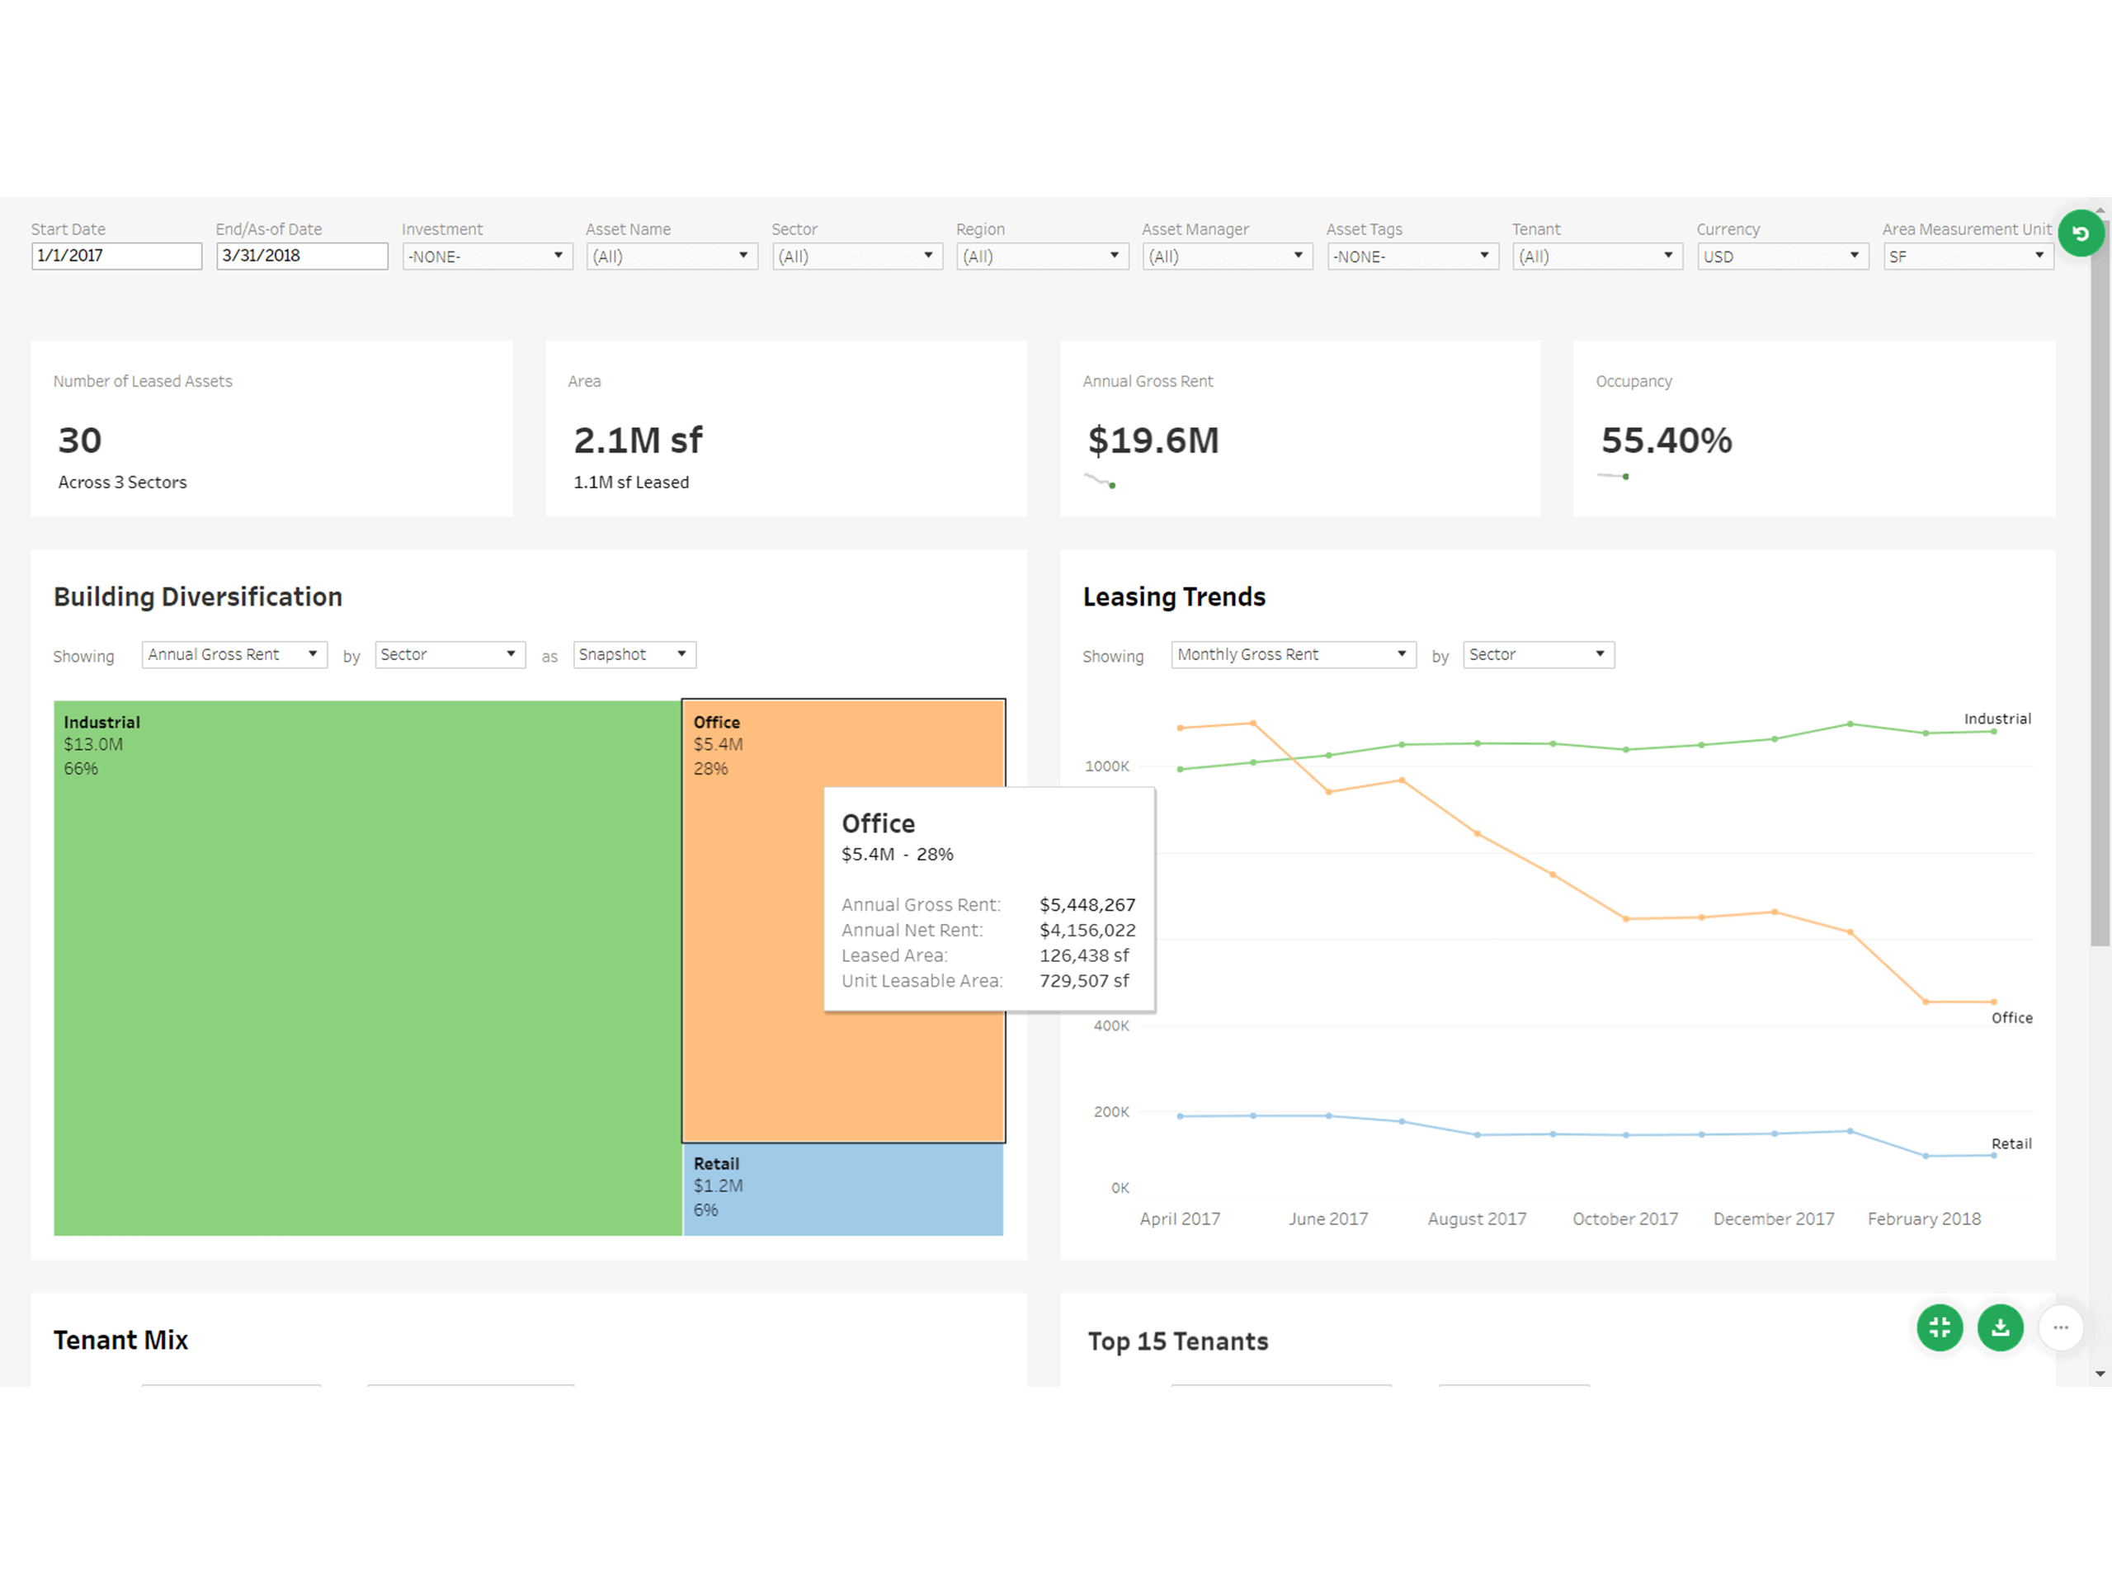The height and width of the screenshot is (1584, 2112).
Task: Click the End/As-of Date field
Action: pos(302,256)
